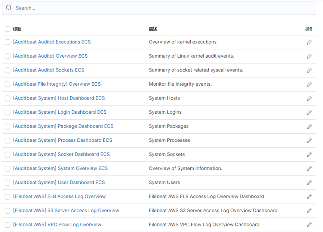Select checkbox for Auditd Sockets ECS row
Image resolution: width=323 pixels, height=232 pixels.
click(7, 70)
